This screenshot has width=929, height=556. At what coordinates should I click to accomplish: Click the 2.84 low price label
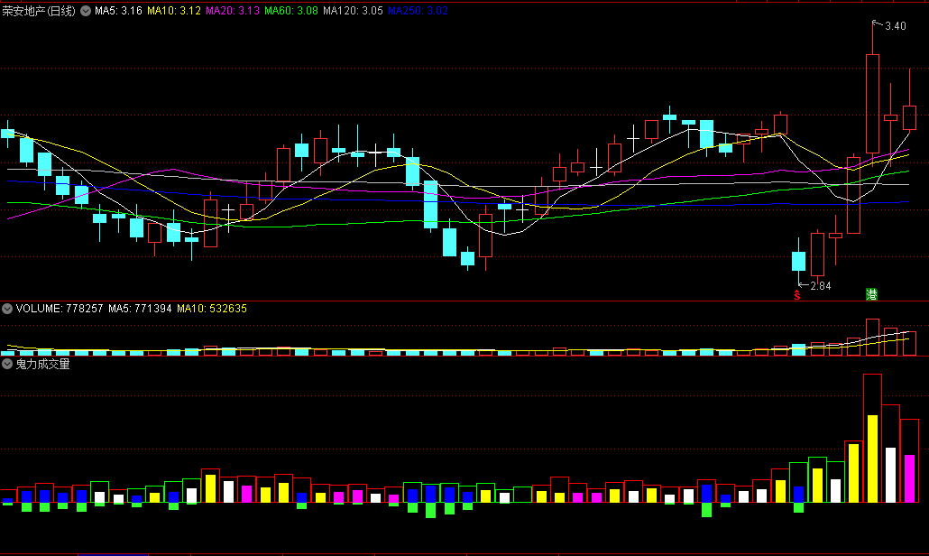tap(821, 286)
